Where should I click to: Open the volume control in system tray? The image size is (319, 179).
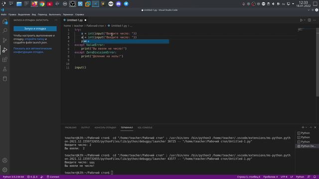tap(273, 4)
